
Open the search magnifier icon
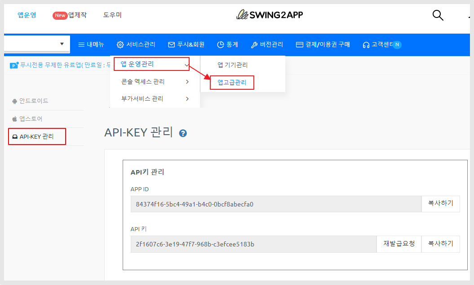pos(438,15)
